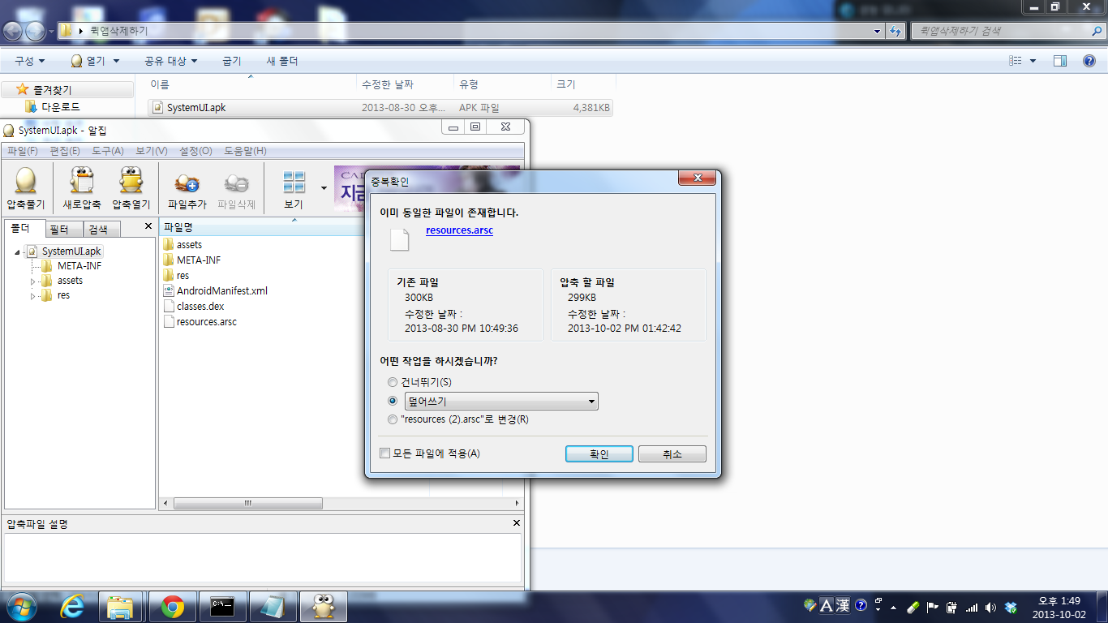
Task: Click the 압축풀기 (extract) egg icon
Action: [26, 181]
